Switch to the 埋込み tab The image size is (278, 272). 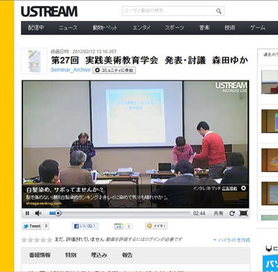(99, 255)
